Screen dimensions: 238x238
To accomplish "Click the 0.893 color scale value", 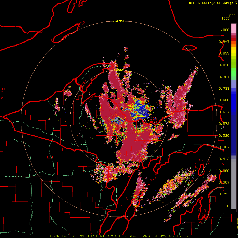I will click(224, 53).
